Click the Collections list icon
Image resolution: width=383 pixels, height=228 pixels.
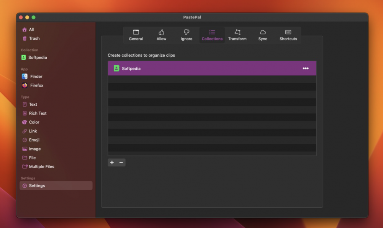pos(212,32)
